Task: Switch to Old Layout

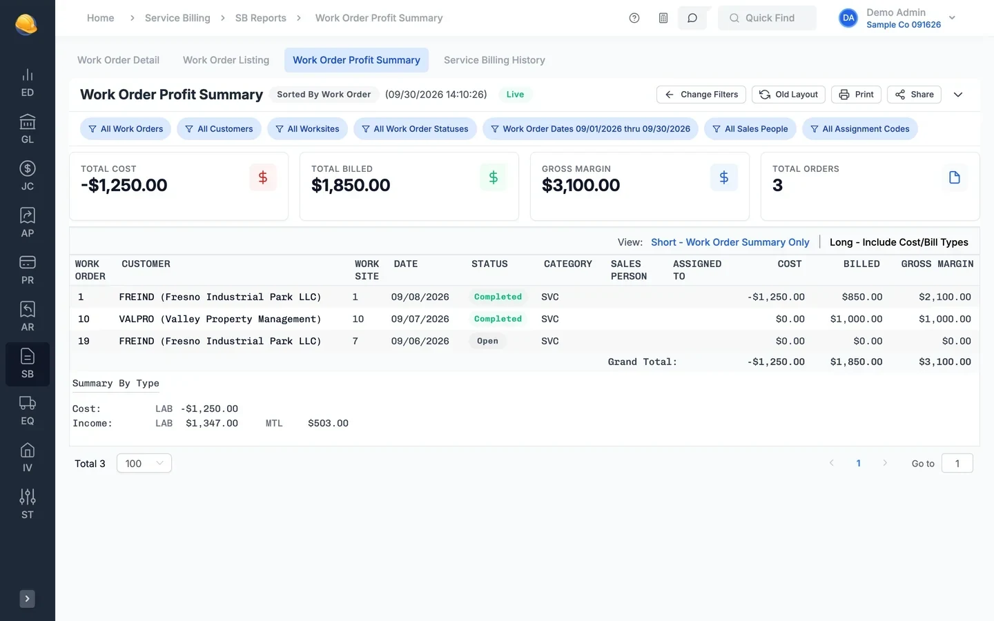Action: (x=788, y=95)
